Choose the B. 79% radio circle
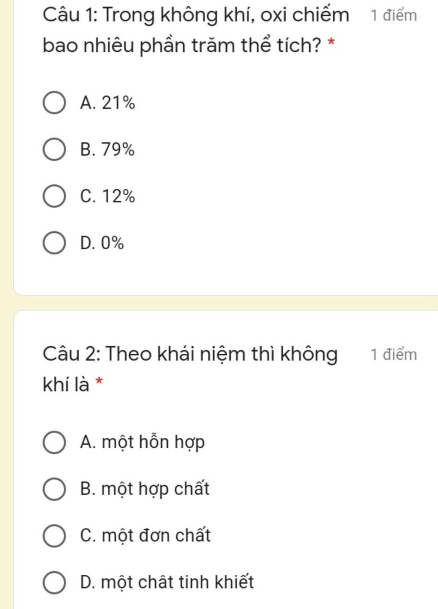The image size is (438, 609). point(54,150)
